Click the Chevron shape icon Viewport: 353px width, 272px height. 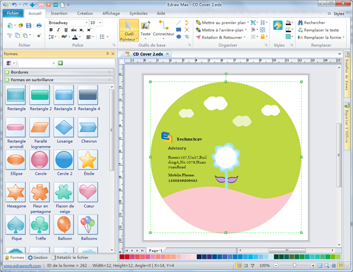tap(88, 127)
